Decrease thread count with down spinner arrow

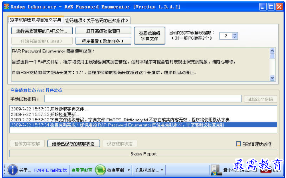[x=235, y=37]
